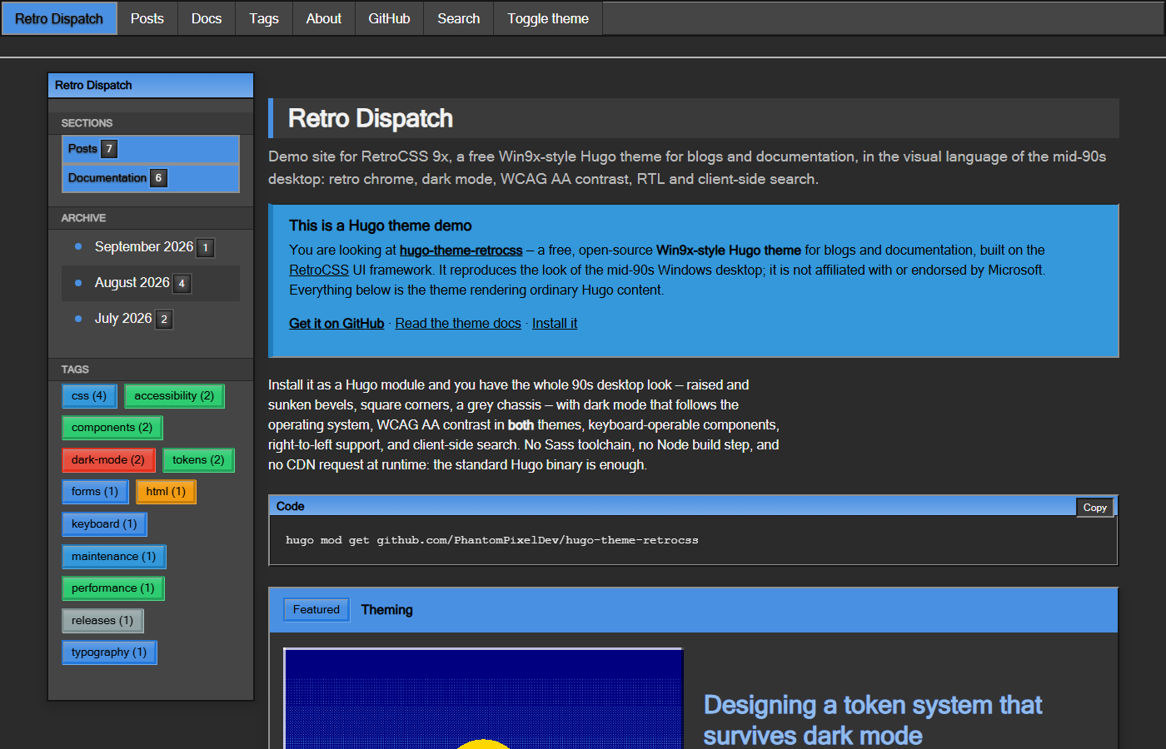Image resolution: width=1166 pixels, height=749 pixels.
Task: Open the August 2026 archive
Action: [x=132, y=283]
